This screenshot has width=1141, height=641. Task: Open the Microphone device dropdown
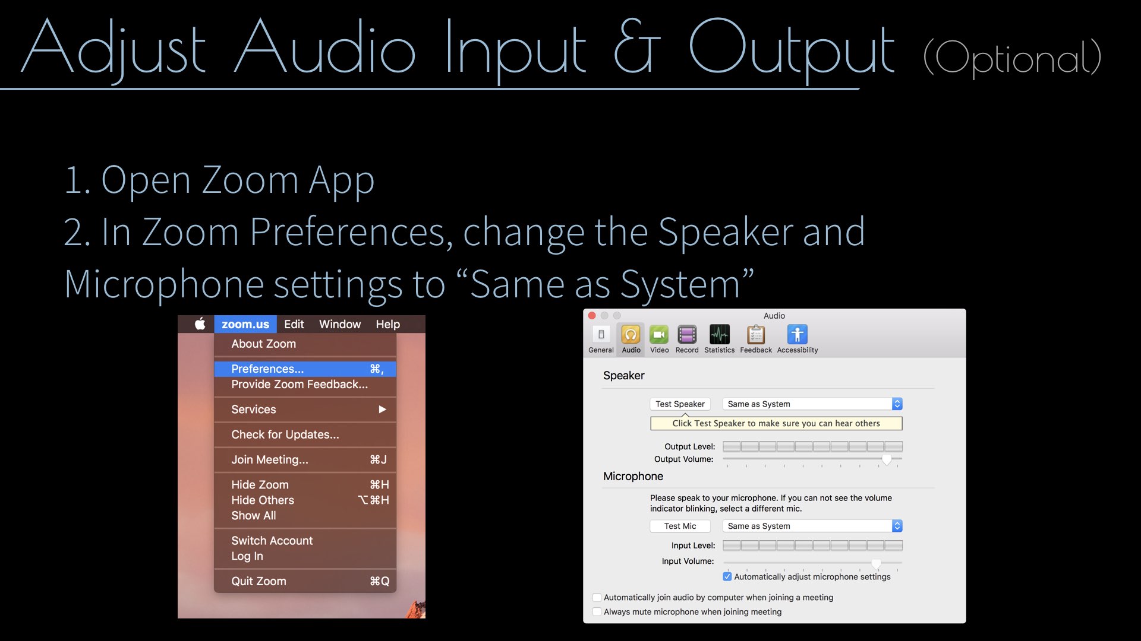[x=812, y=526]
